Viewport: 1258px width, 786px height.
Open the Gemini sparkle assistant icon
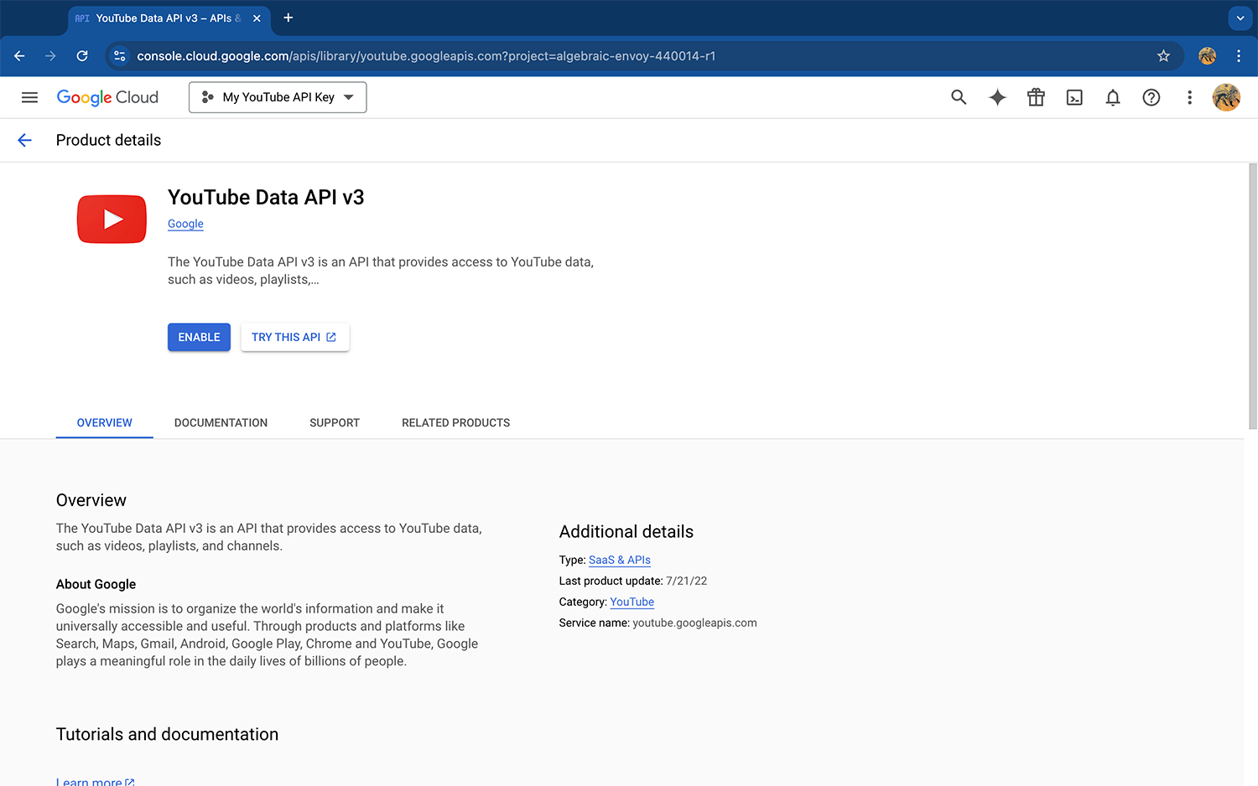[997, 97]
